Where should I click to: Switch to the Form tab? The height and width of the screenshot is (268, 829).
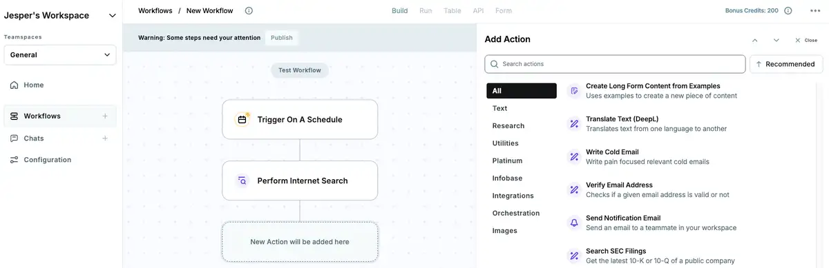504,10
